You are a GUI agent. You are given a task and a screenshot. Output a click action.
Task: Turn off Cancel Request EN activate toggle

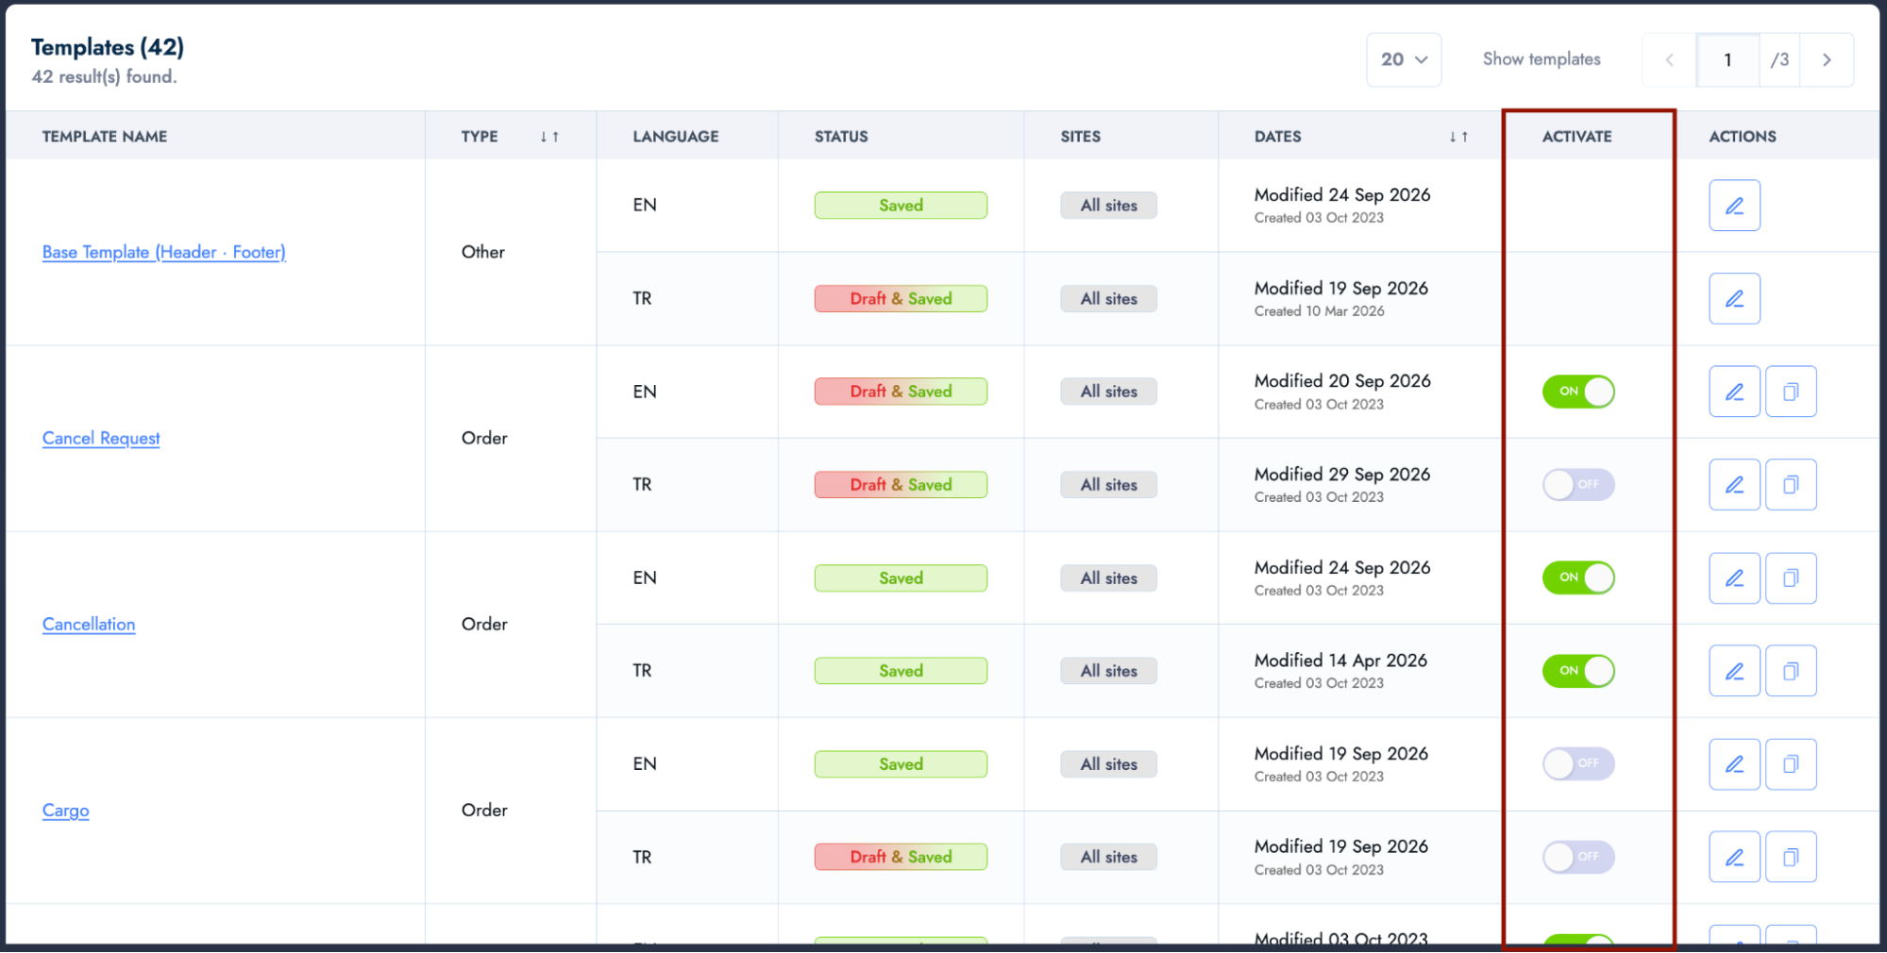click(1578, 392)
